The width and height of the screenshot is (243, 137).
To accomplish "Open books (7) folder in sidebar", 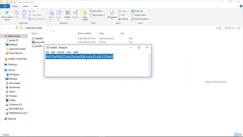I will (x=14, y=40).
